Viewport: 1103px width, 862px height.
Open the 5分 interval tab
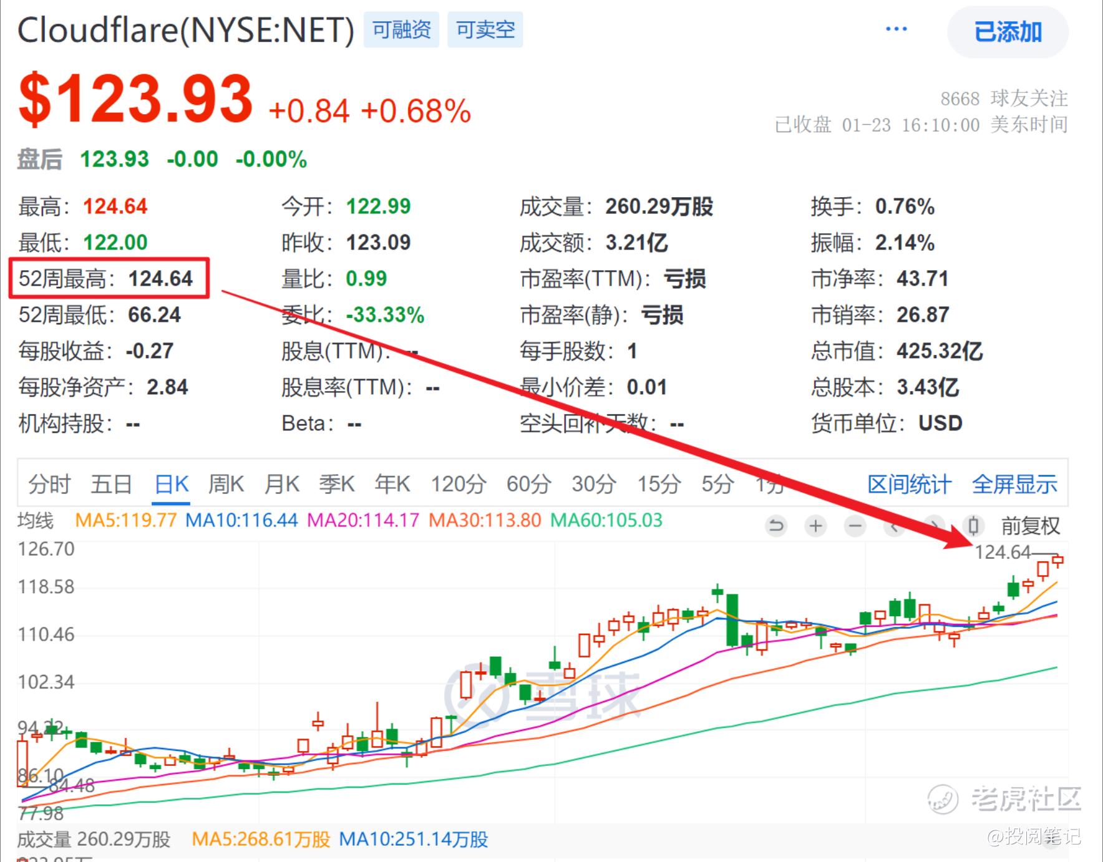click(x=717, y=484)
